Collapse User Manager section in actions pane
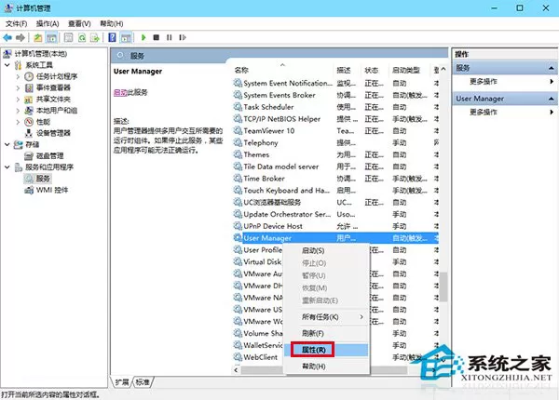The image size is (559, 400). 551,99
